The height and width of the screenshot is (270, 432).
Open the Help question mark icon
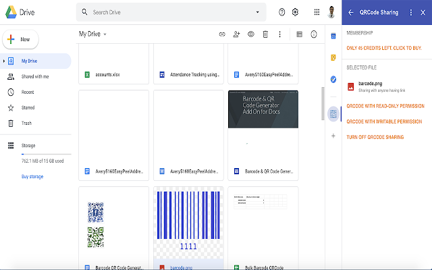(281, 12)
